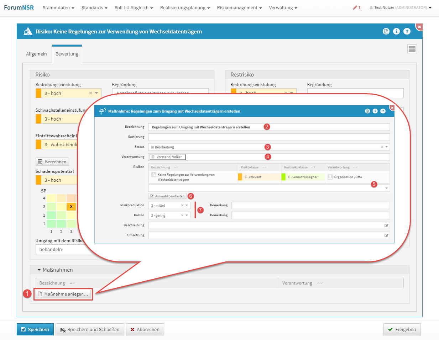Open the Risikomanagement menu
439x340 pixels.
239,7
